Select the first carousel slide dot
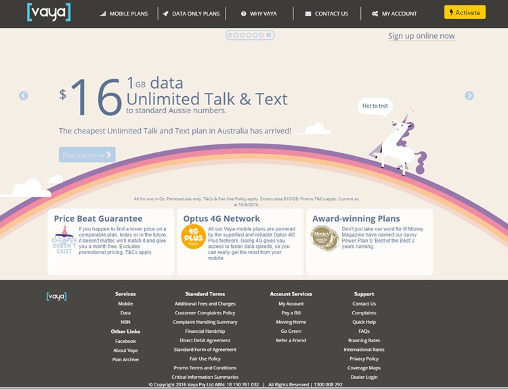Screen dimensions: 508x389 pos(230,35)
